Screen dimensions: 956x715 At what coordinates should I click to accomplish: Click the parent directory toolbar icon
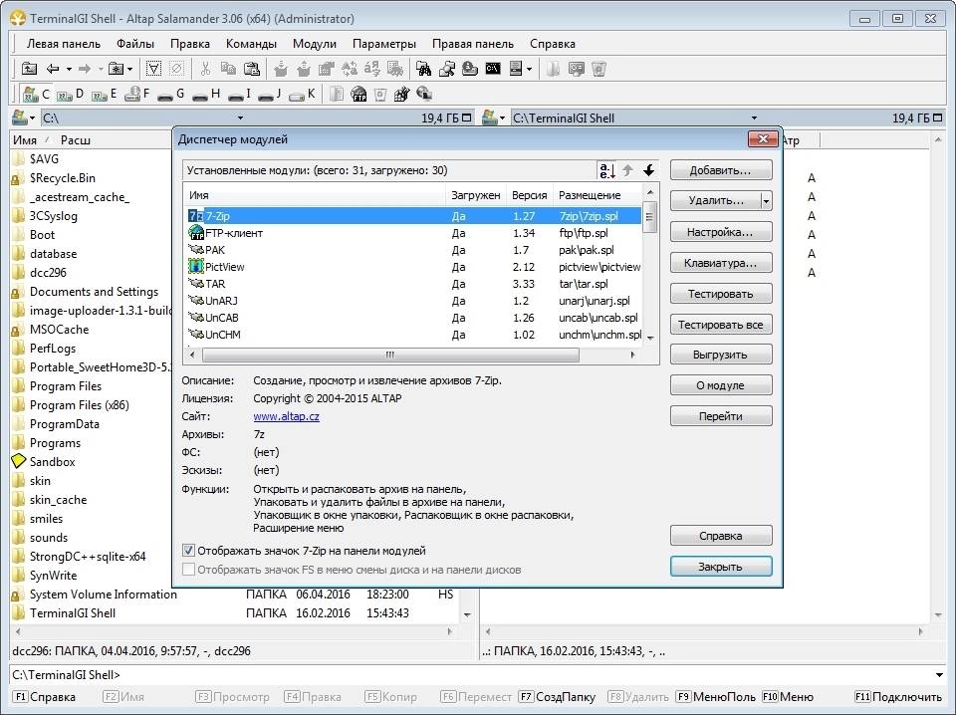click(29, 69)
